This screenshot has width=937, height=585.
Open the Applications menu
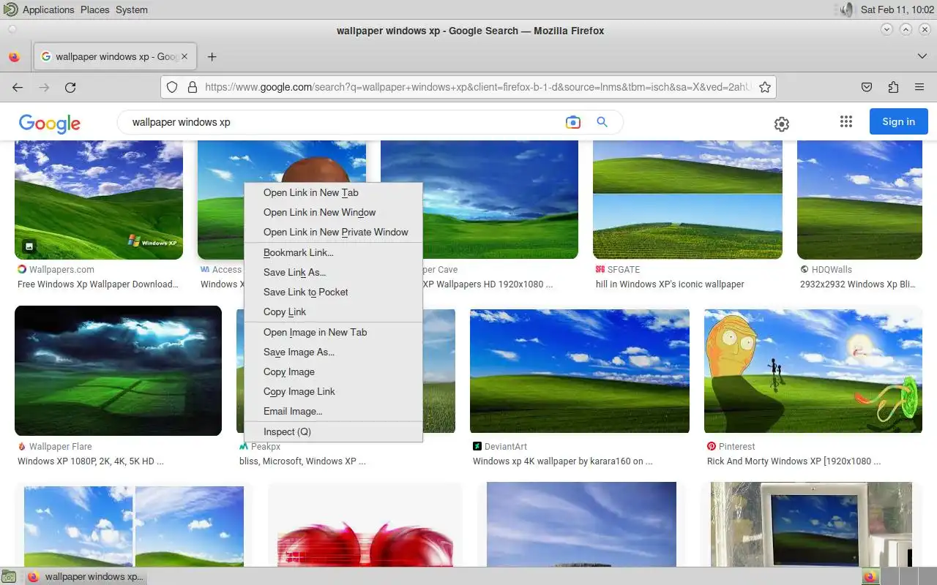[48, 10]
